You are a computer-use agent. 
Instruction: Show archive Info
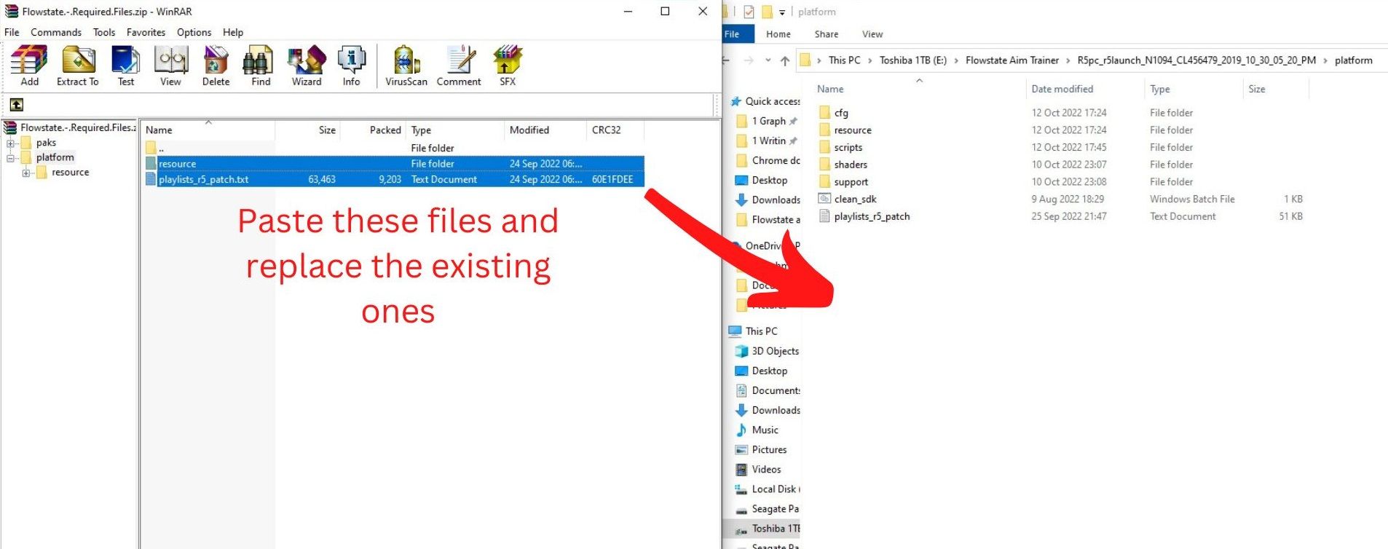point(351,66)
